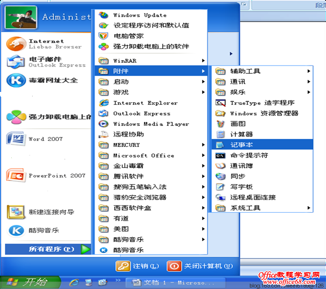Click 所有程序 (All Programs) green arrow
The height and width of the screenshot is (289, 326).
tap(85, 249)
